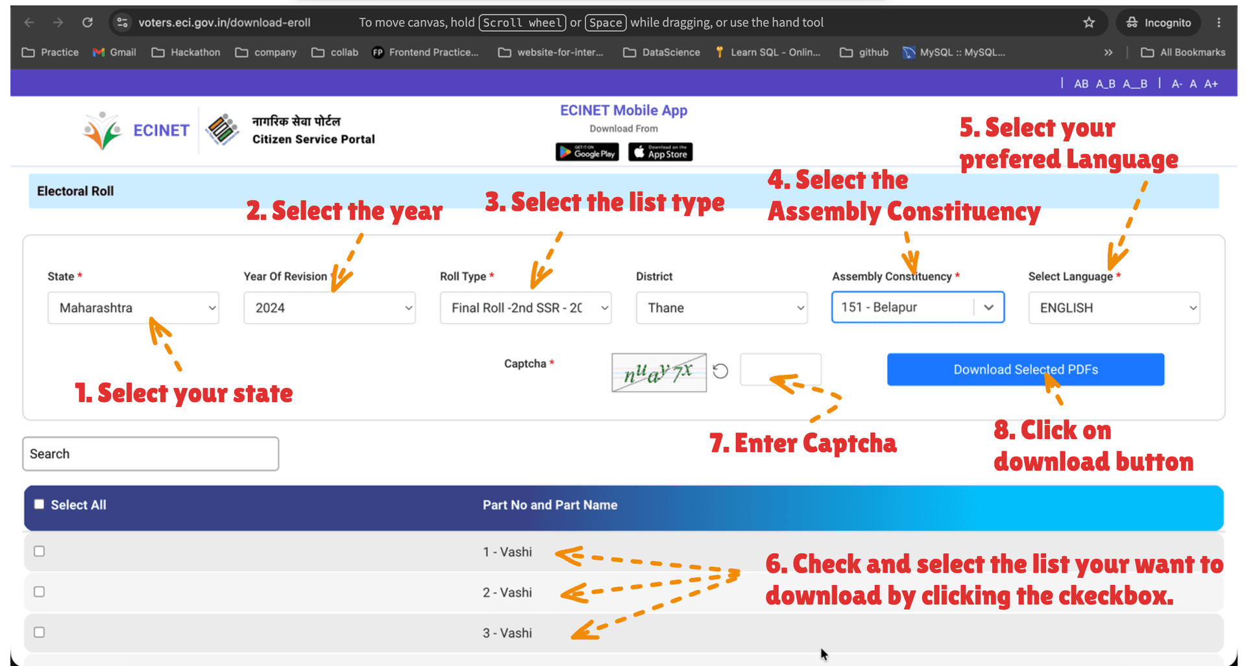Image resolution: width=1246 pixels, height=666 pixels.
Task: Click the Incognito indicator
Action: [1159, 23]
